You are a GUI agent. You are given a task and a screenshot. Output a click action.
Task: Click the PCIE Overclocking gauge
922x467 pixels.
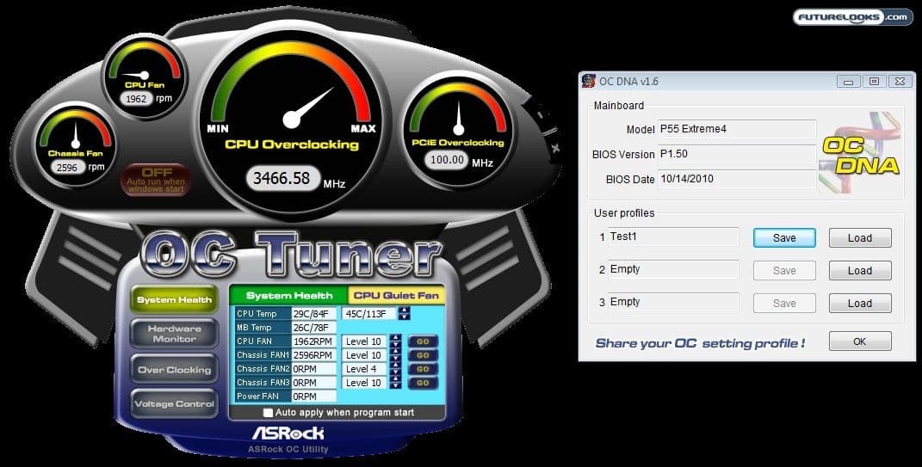(458, 127)
